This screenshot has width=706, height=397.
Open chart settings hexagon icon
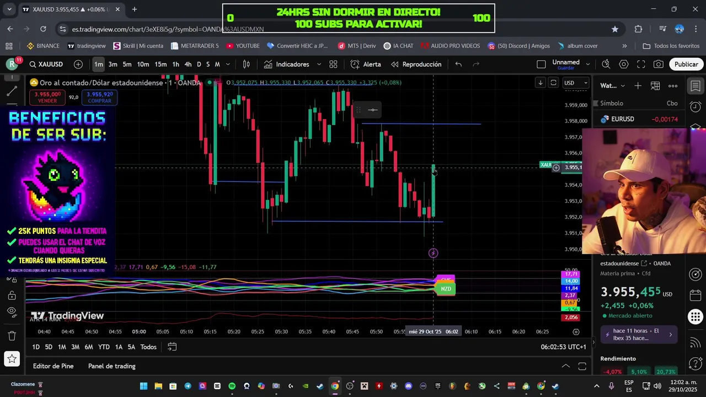click(x=624, y=65)
